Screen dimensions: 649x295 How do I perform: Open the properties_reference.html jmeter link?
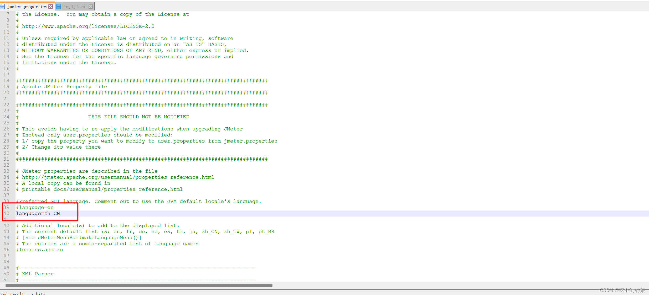click(x=118, y=177)
